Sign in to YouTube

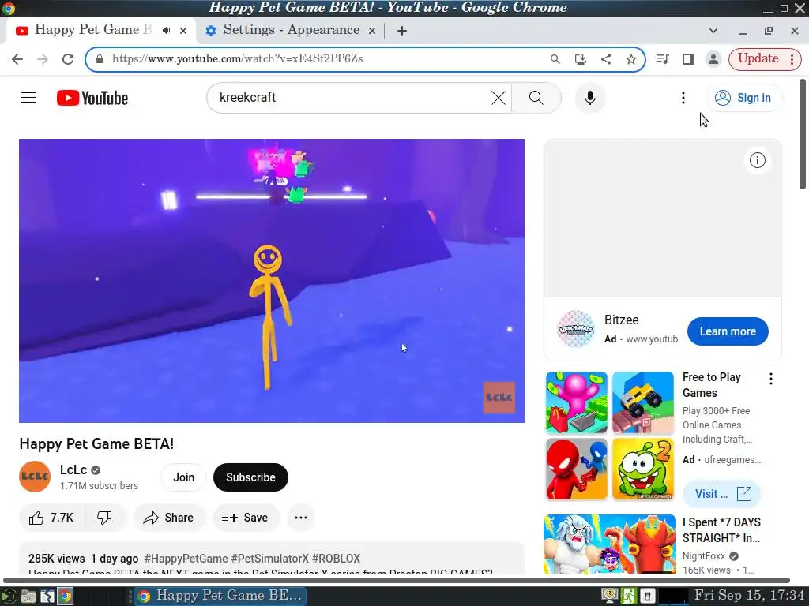coord(743,98)
